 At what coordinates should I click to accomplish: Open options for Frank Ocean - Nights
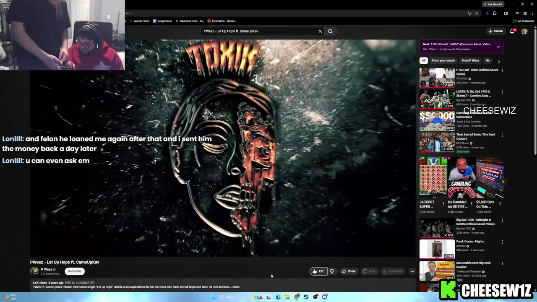point(502,242)
